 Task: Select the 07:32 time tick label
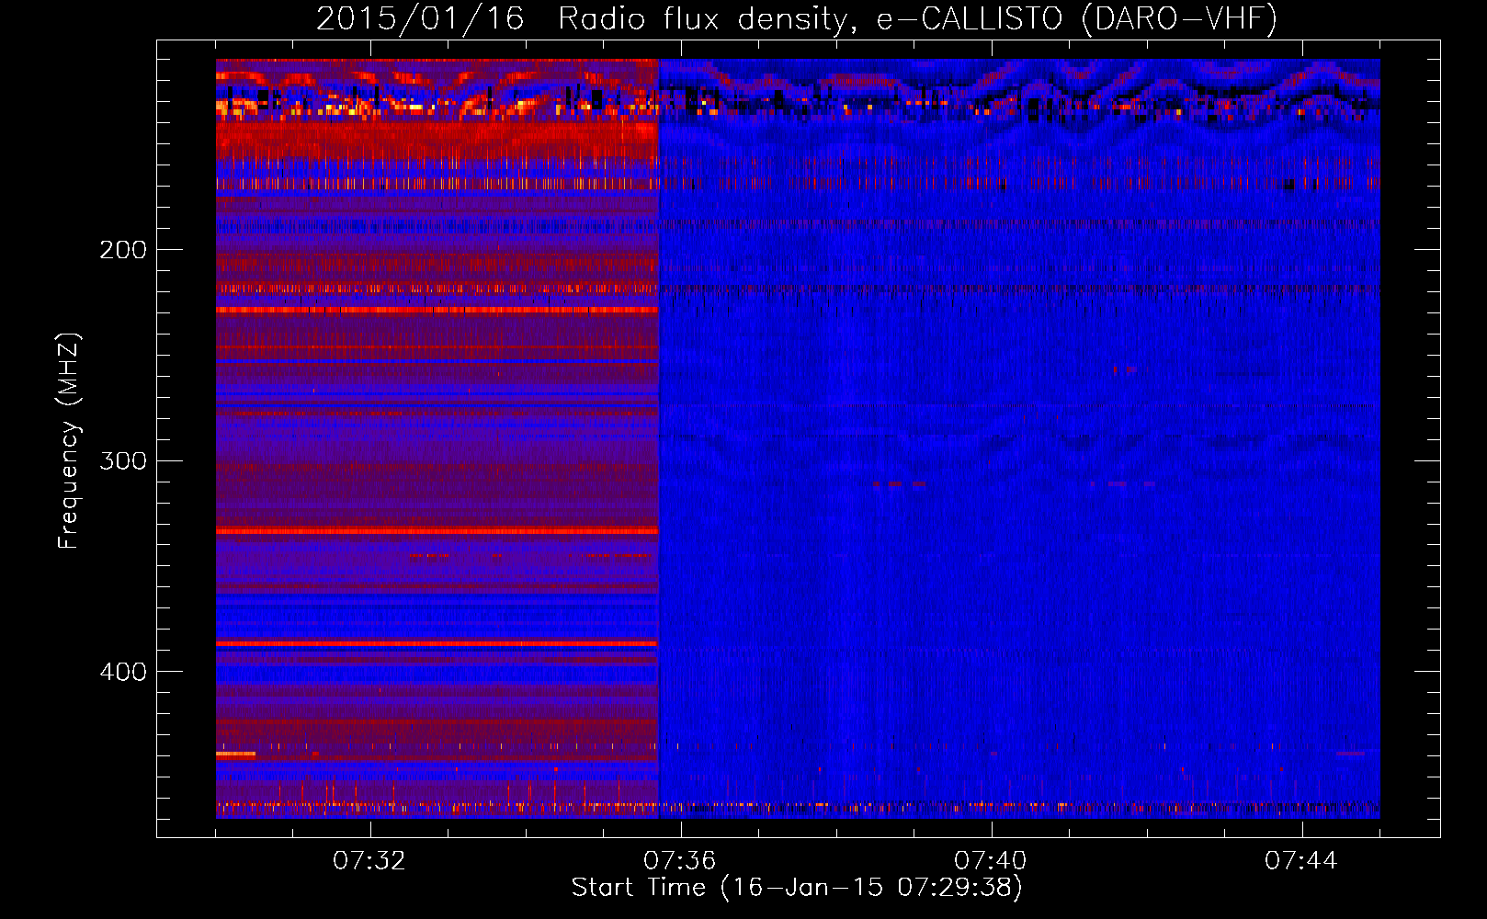pyautogui.click(x=369, y=860)
